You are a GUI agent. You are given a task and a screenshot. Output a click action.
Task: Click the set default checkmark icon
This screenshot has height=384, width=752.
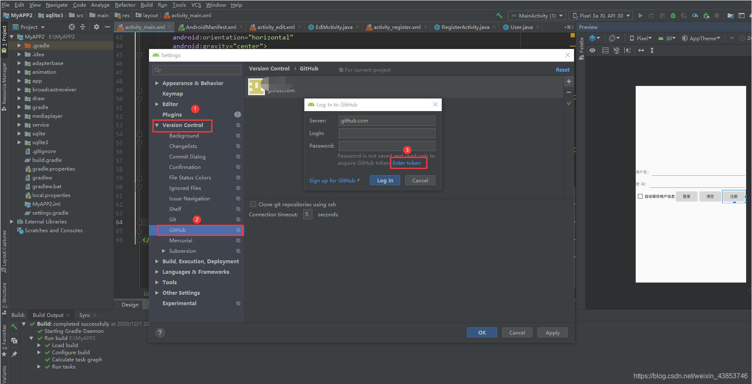tap(569, 103)
